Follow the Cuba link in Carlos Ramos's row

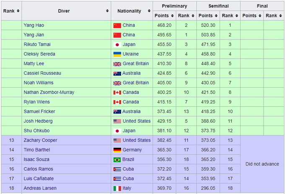coord(129,169)
